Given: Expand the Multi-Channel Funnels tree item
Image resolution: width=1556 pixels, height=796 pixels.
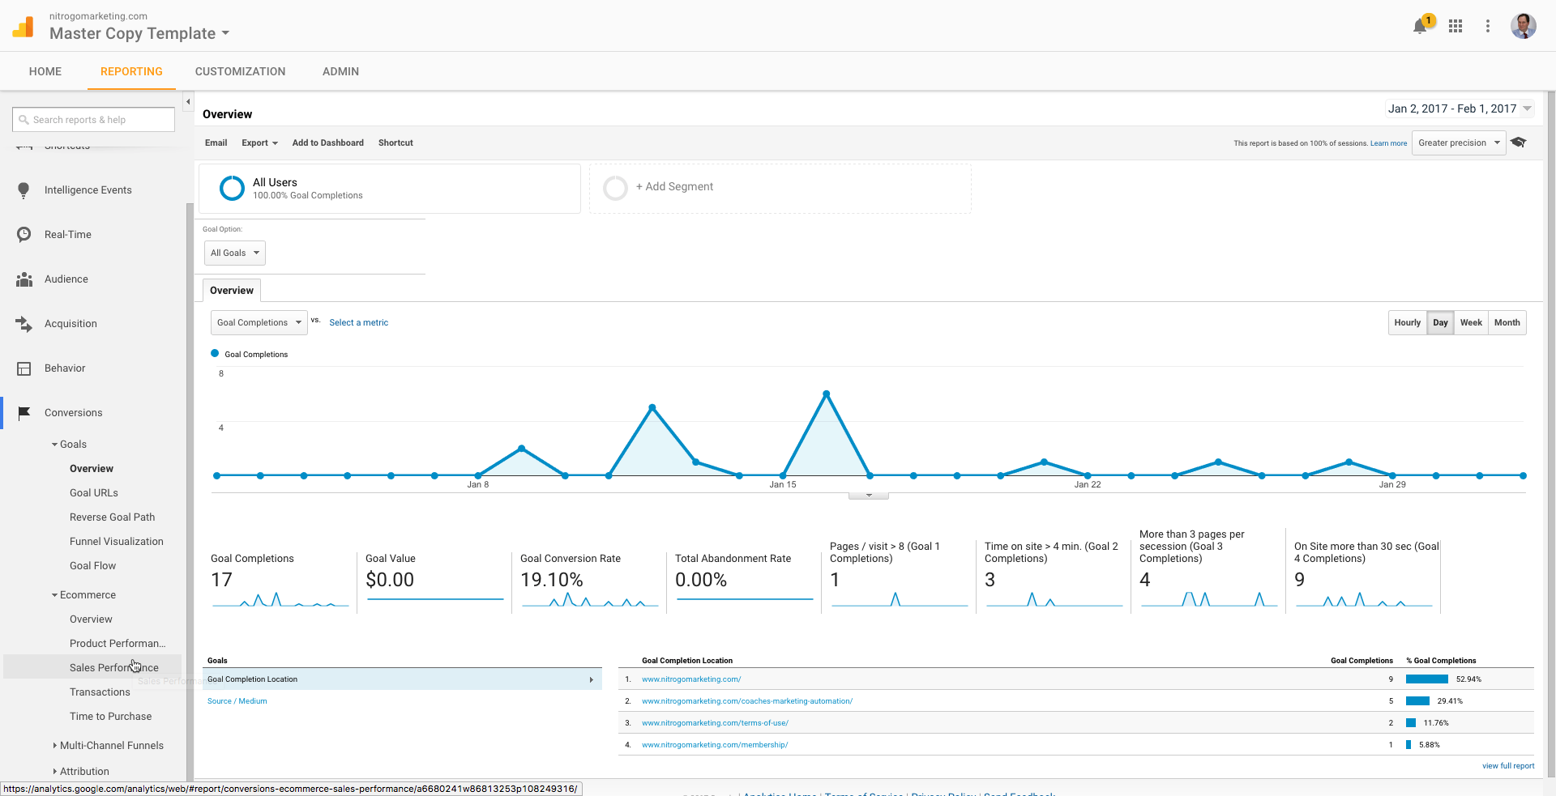Looking at the screenshot, I should click(111, 746).
